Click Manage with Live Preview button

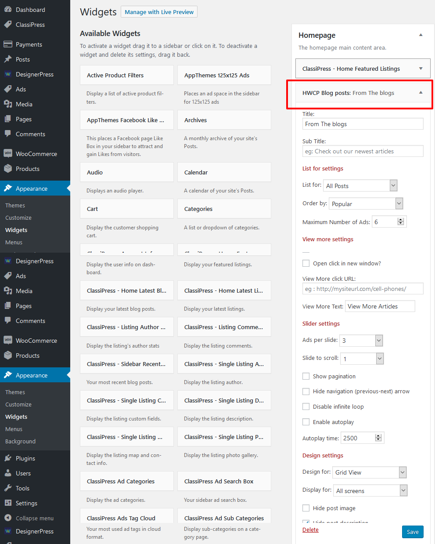[x=159, y=12]
